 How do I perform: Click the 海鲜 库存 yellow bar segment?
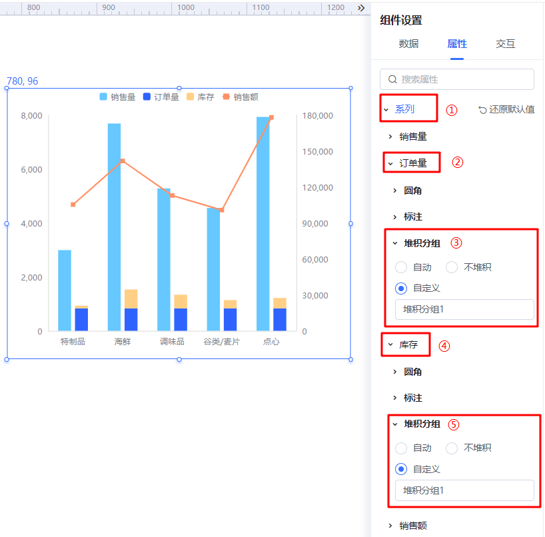tap(131, 299)
